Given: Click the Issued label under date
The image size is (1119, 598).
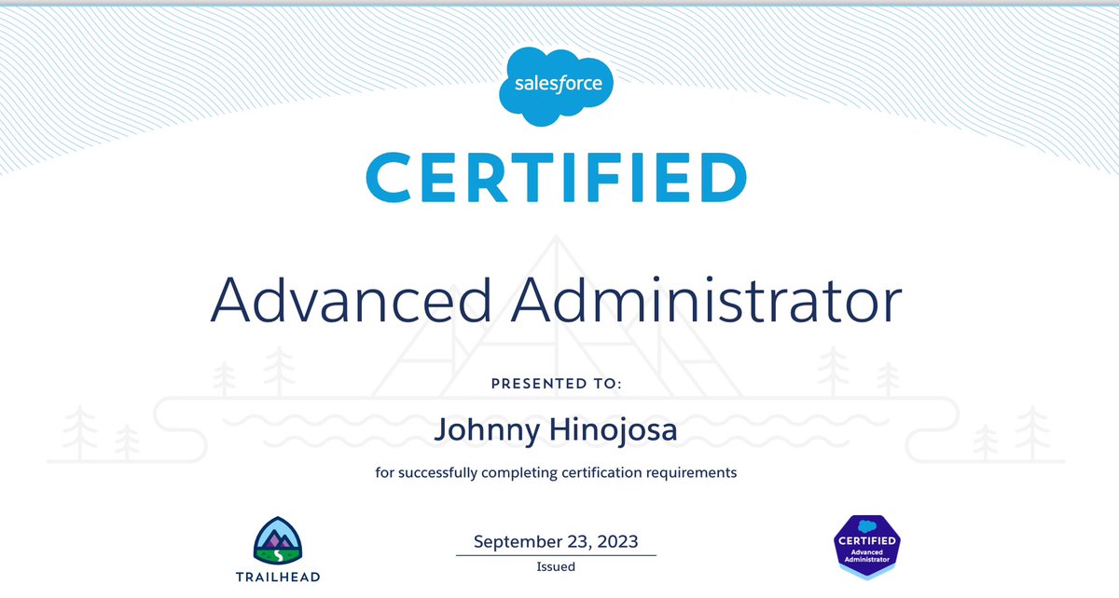Looking at the screenshot, I should click(x=556, y=566).
